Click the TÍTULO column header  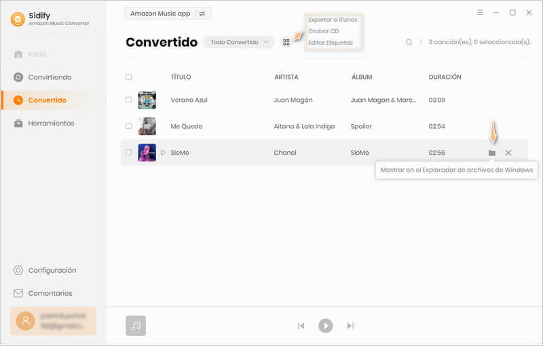pyautogui.click(x=181, y=77)
